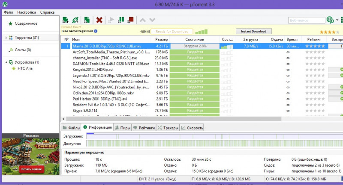
Task: Select DAEMON Tools Lite torrent row
Action: tap(111, 64)
